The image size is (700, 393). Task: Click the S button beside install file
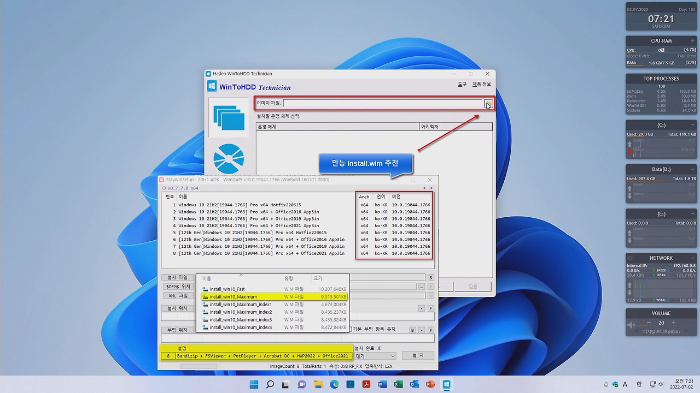pos(431,278)
